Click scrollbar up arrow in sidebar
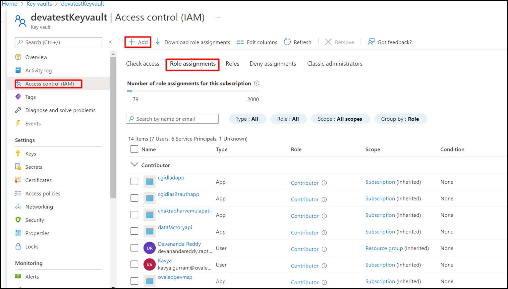508x289 pixels. coord(113,54)
